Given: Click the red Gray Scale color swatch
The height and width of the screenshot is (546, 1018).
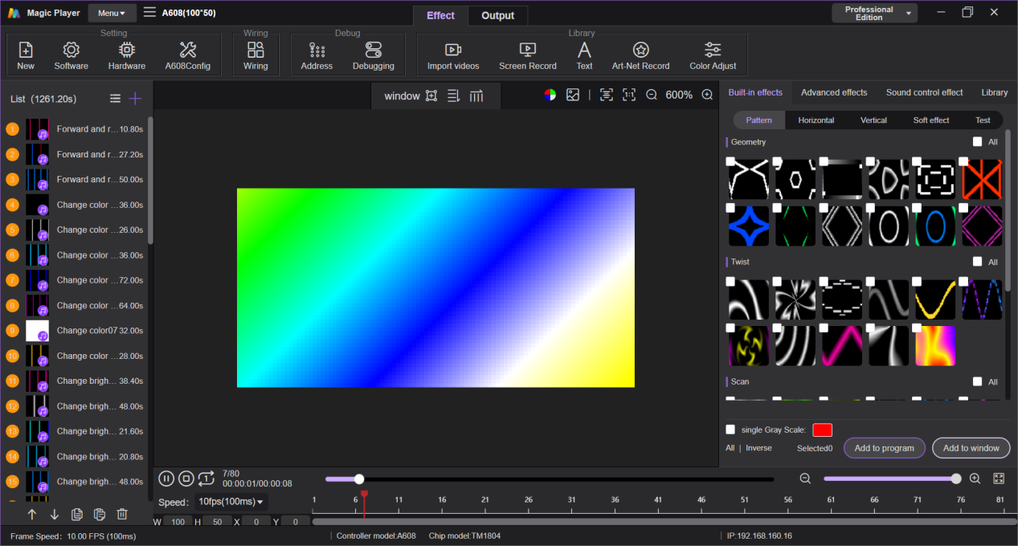Looking at the screenshot, I should coord(823,430).
